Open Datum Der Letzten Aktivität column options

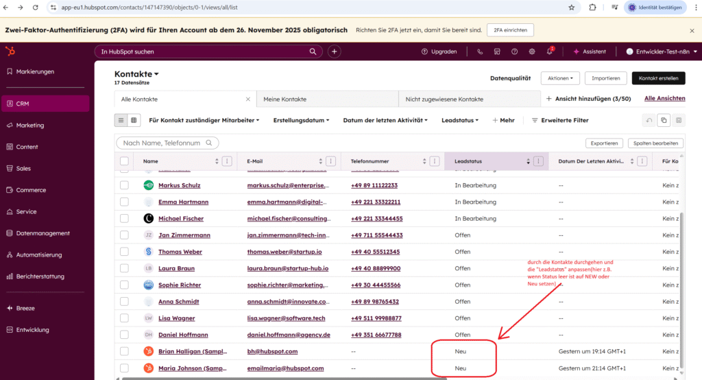point(642,161)
